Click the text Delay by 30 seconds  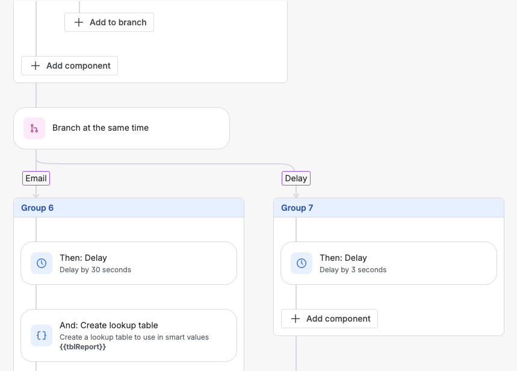click(x=95, y=270)
